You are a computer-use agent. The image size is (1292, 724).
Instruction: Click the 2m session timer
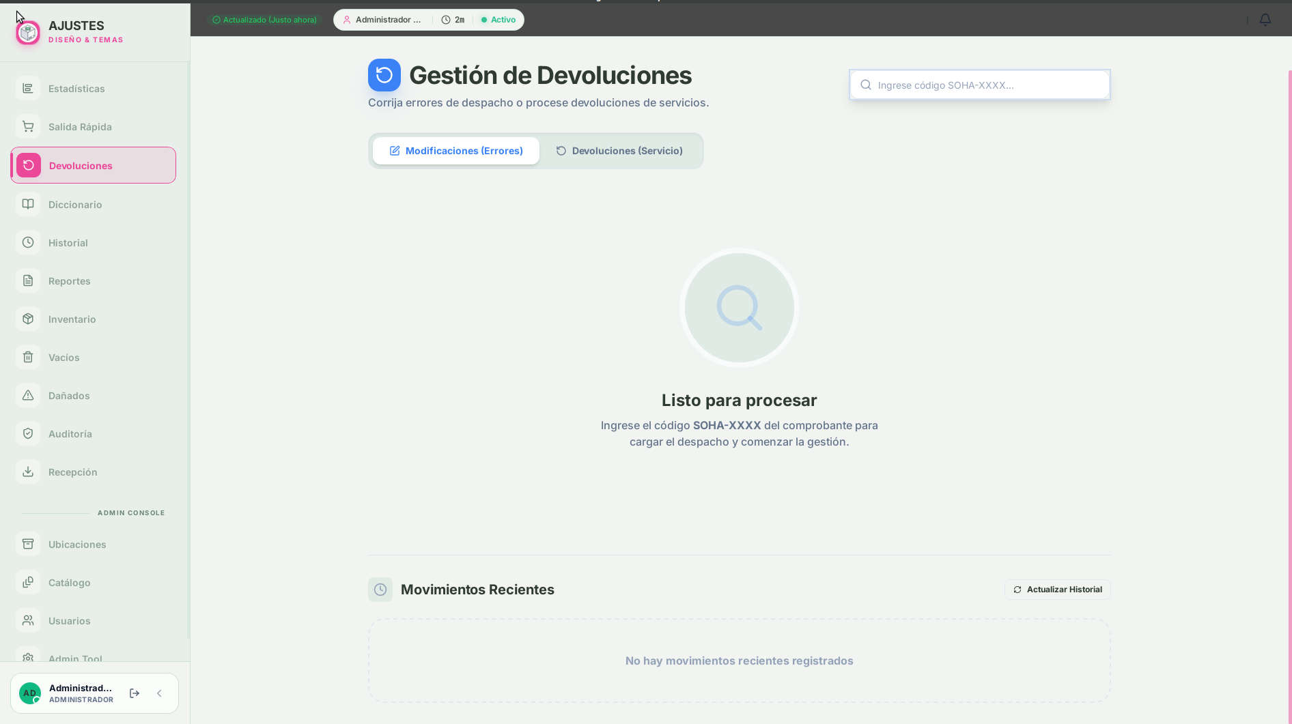tap(453, 20)
